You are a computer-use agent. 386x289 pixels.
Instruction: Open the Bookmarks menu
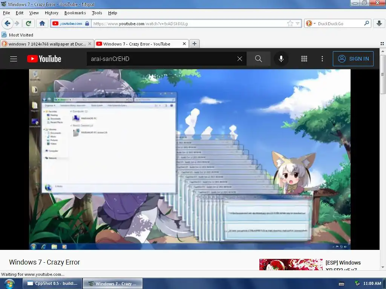click(75, 13)
